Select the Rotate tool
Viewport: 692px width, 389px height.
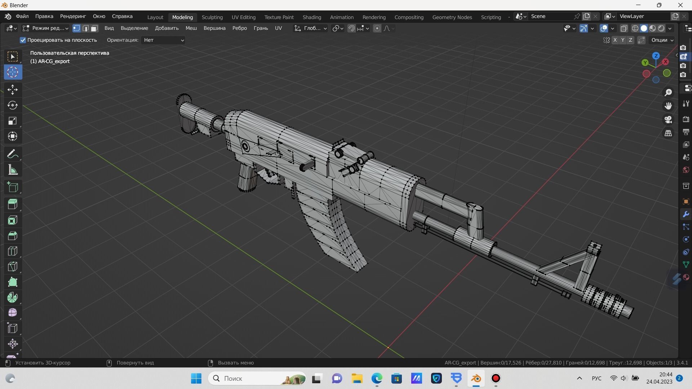[13, 105]
